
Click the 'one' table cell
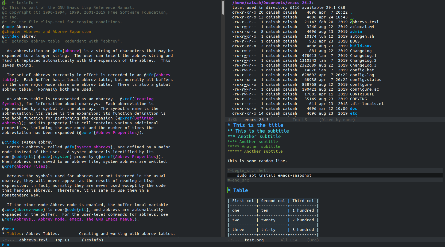(x=236, y=210)
